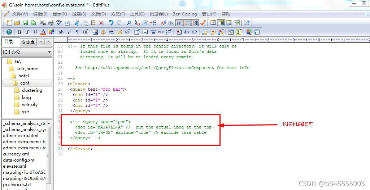
Task: Click file list vertical scrollbar
Action: (49, 154)
